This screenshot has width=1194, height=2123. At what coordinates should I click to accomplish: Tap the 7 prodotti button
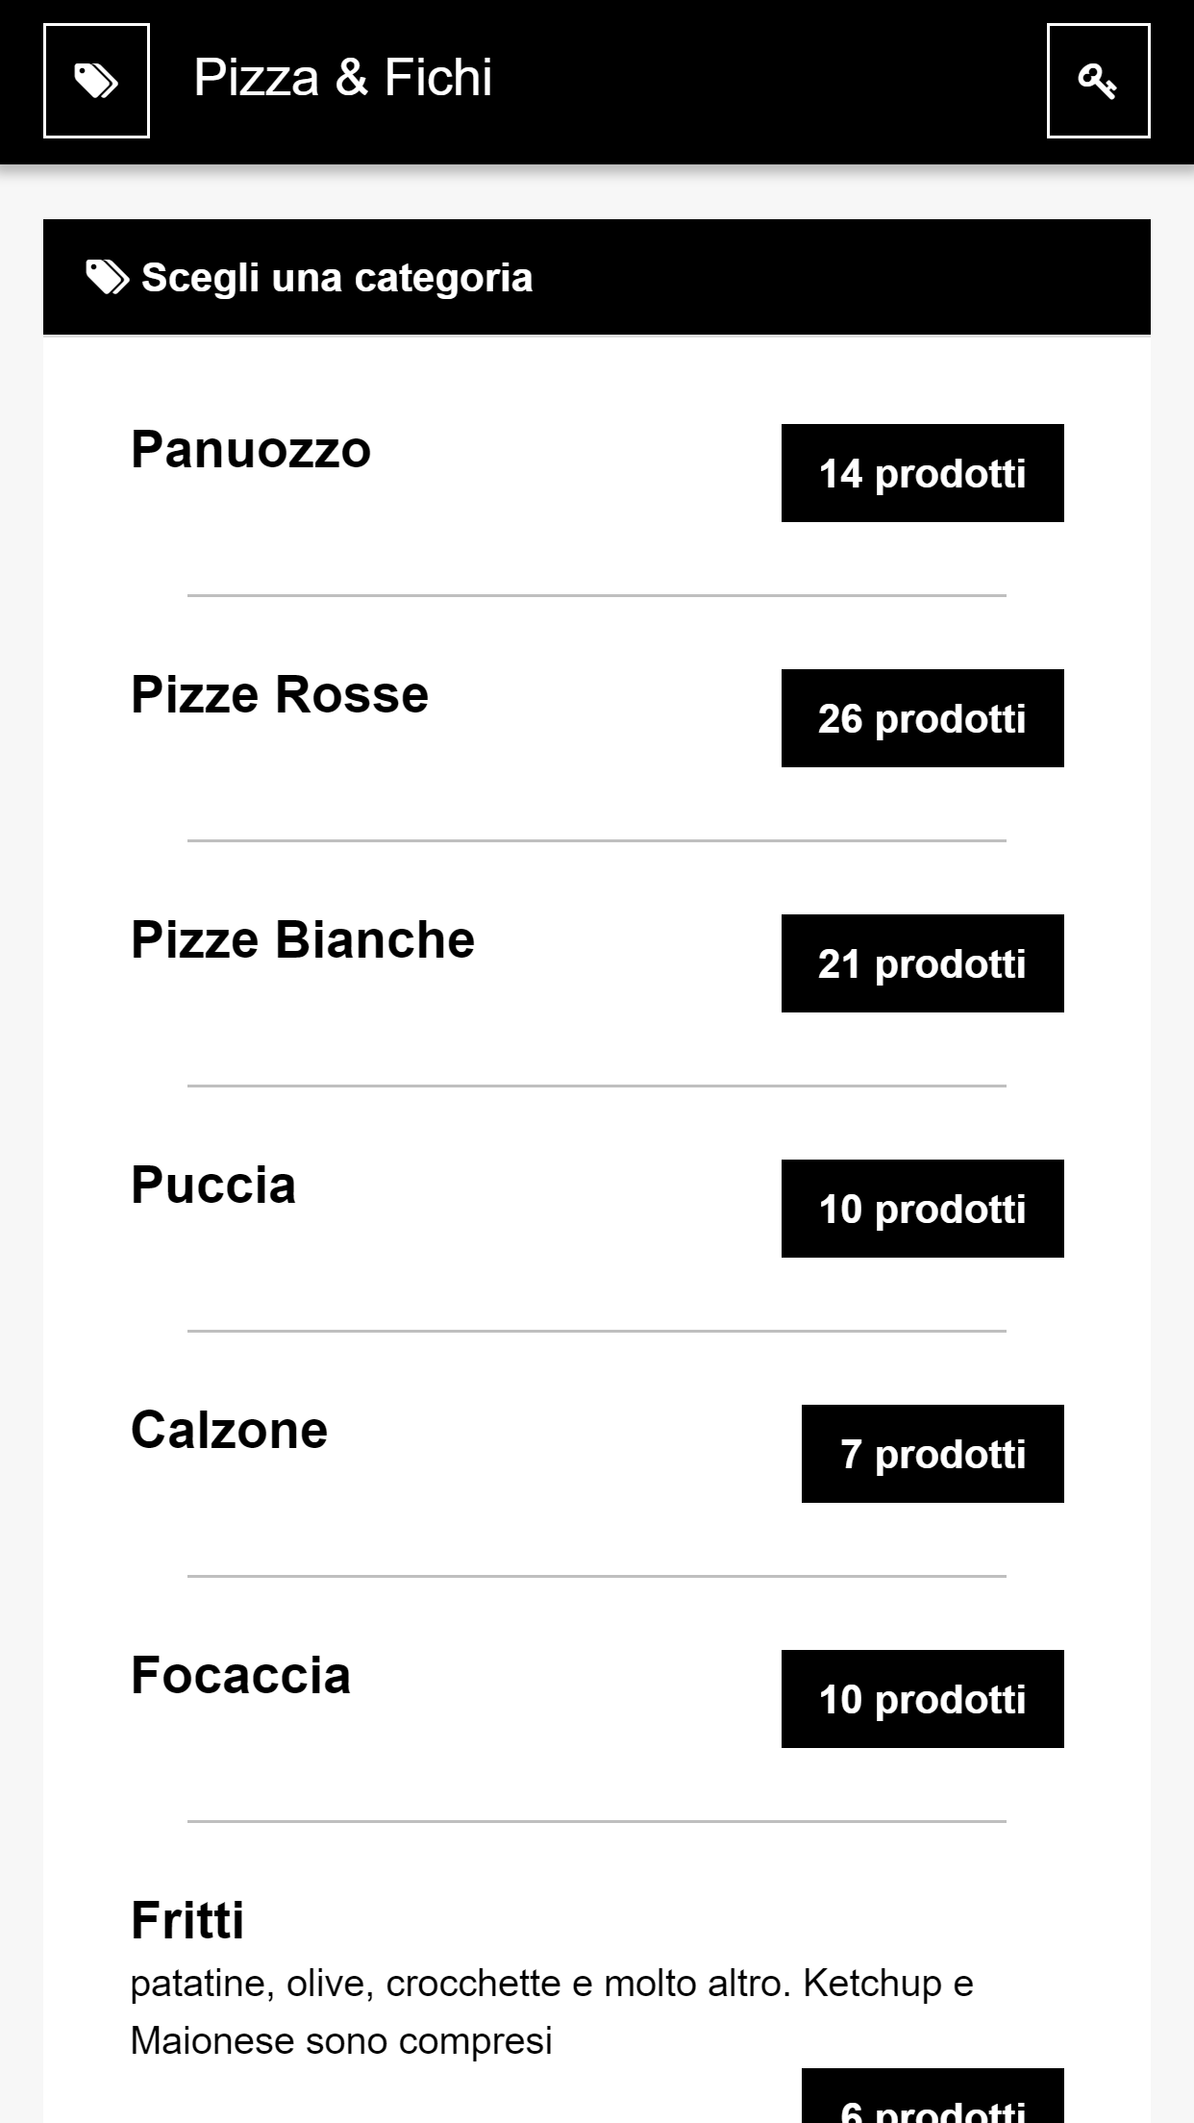pyautogui.click(x=933, y=1454)
